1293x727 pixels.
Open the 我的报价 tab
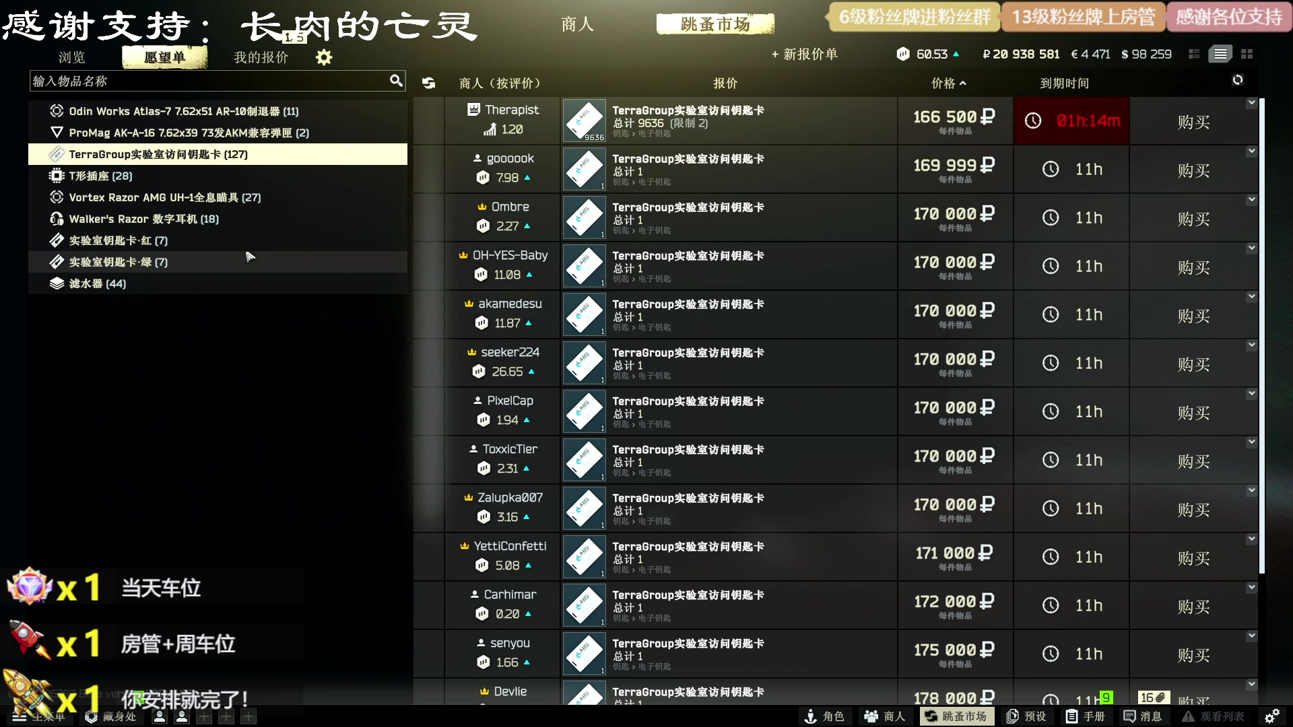(261, 57)
